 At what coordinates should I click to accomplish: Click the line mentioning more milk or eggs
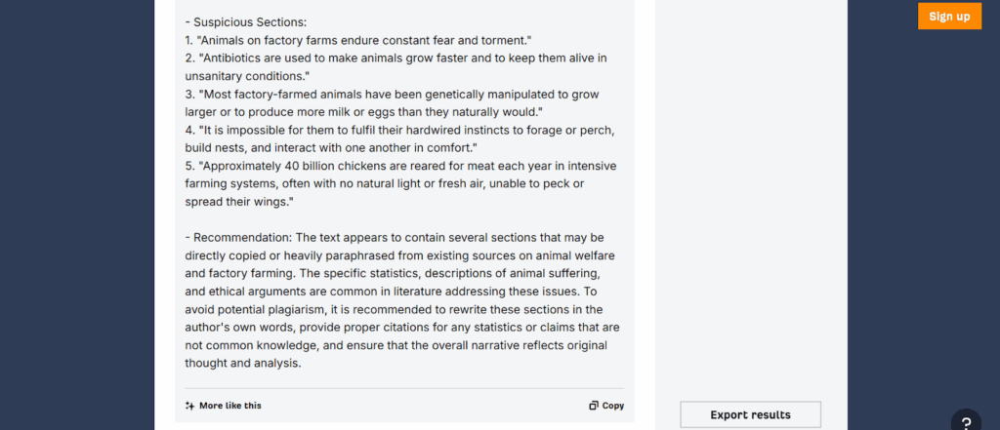point(363,112)
